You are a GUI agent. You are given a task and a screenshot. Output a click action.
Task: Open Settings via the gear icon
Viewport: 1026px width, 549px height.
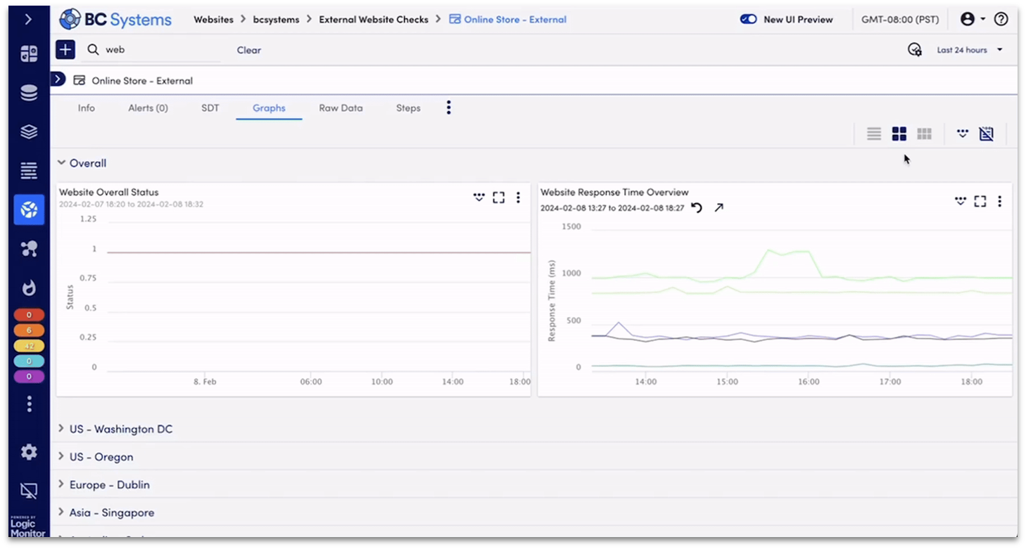(29, 452)
